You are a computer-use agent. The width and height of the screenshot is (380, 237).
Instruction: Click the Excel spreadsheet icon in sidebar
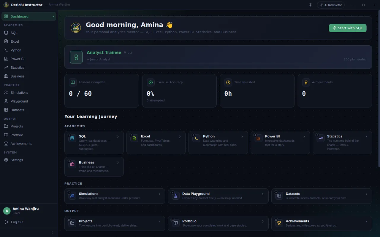tap(6, 41)
